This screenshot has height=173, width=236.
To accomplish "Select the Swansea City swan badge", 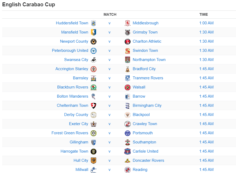I will point(94,60).
